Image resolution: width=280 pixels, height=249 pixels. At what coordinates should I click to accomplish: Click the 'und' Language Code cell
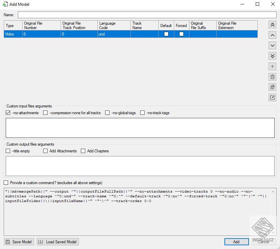(114, 34)
